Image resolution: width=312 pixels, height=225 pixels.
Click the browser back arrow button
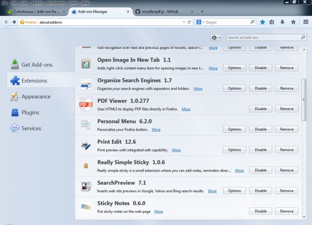pyautogui.click(x=6, y=22)
